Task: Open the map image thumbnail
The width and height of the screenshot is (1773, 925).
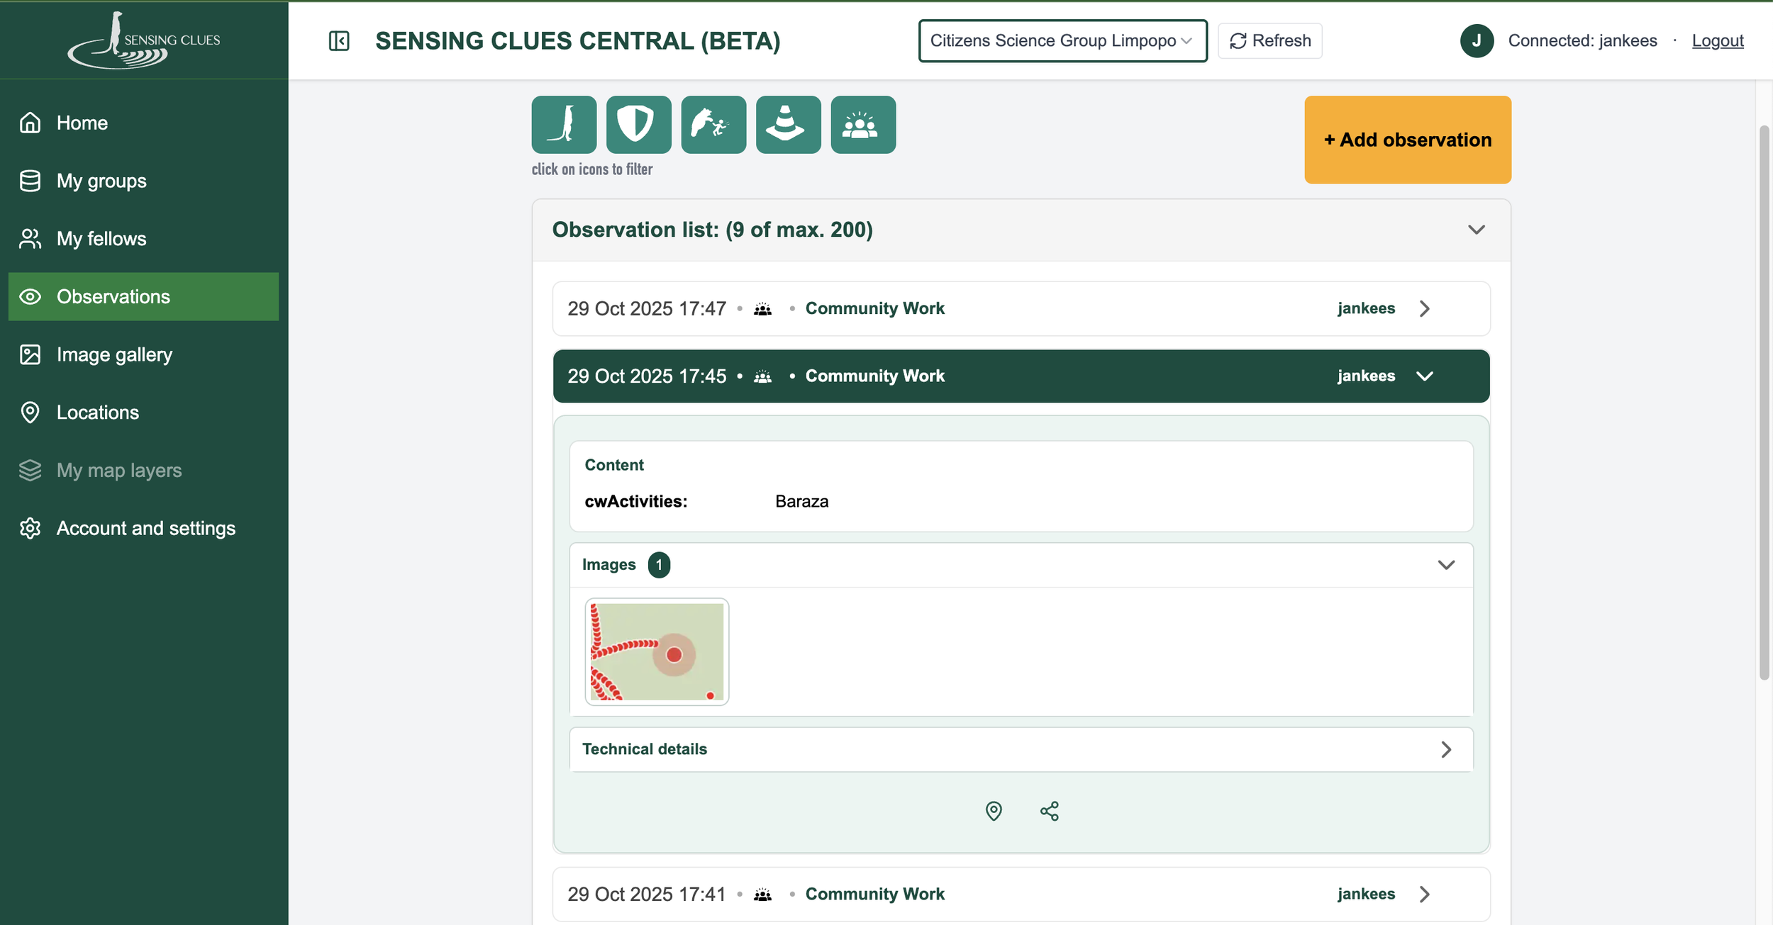Action: [657, 652]
